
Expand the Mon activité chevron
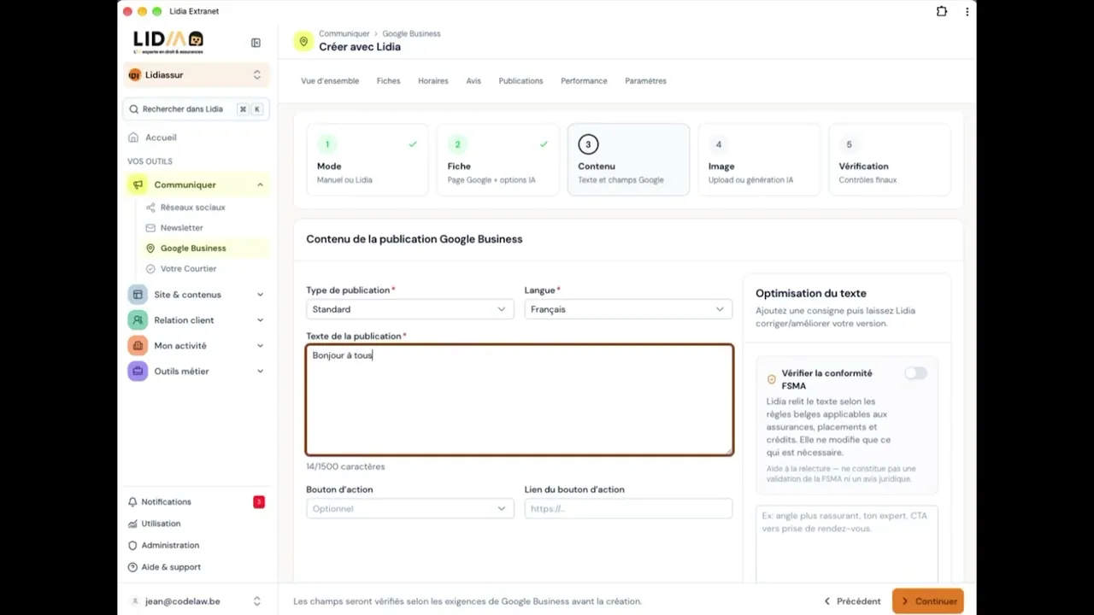coord(260,346)
